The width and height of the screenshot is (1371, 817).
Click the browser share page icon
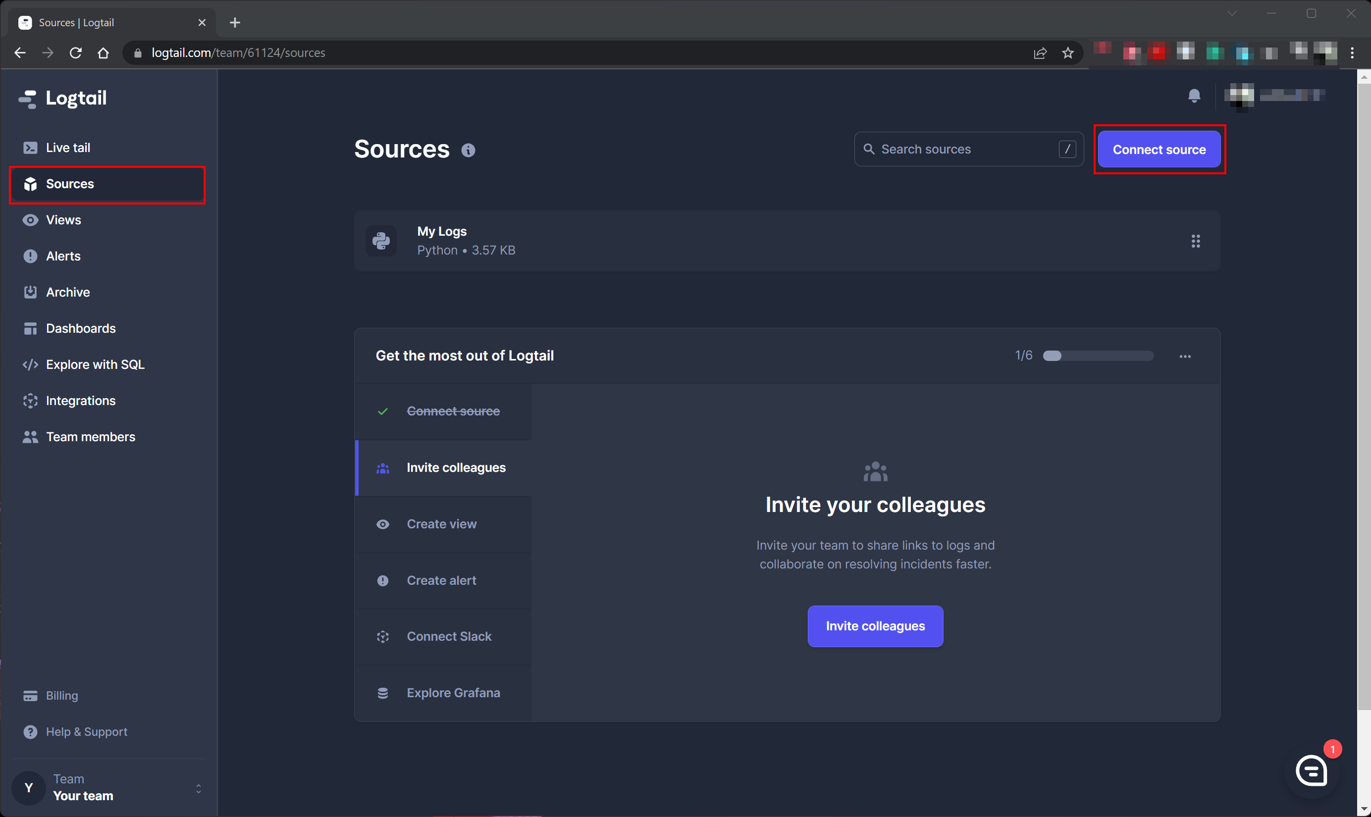[1040, 53]
